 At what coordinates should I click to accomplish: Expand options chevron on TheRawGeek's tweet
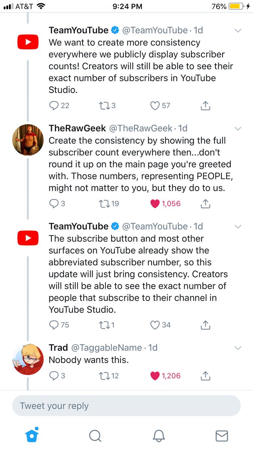238,129
